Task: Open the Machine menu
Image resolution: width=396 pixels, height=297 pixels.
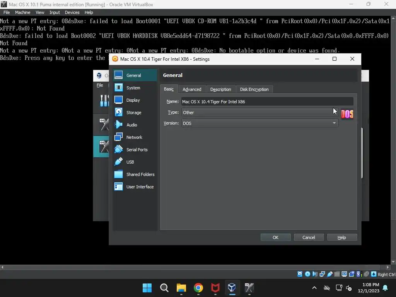Action: click(23, 12)
